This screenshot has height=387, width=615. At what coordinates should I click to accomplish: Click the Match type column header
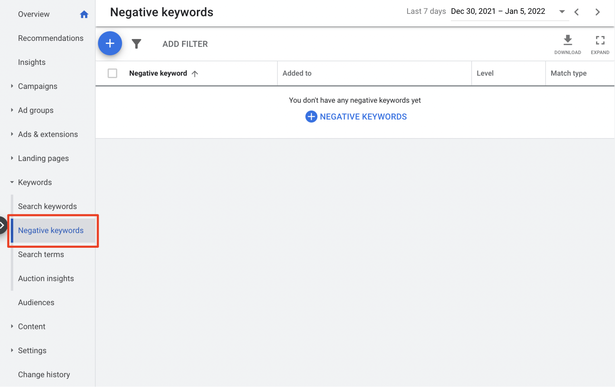568,73
